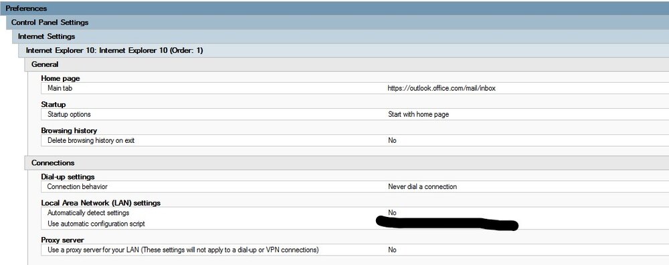Collapse the Connections section header
Viewport: 669px width, 265px height.
click(x=347, y=163)
